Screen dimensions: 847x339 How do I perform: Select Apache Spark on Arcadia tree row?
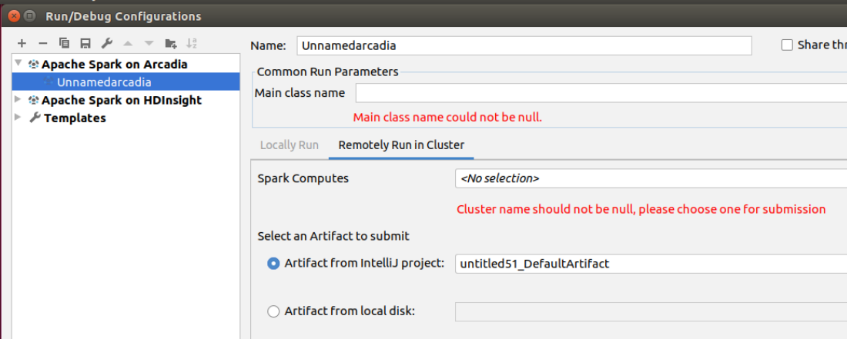click(x=126, y=64)
